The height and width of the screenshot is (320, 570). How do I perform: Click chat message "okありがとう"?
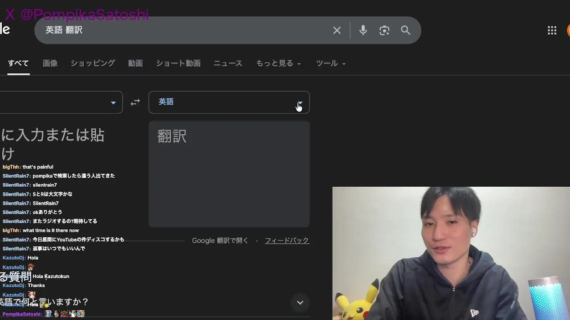pos(47,212)
